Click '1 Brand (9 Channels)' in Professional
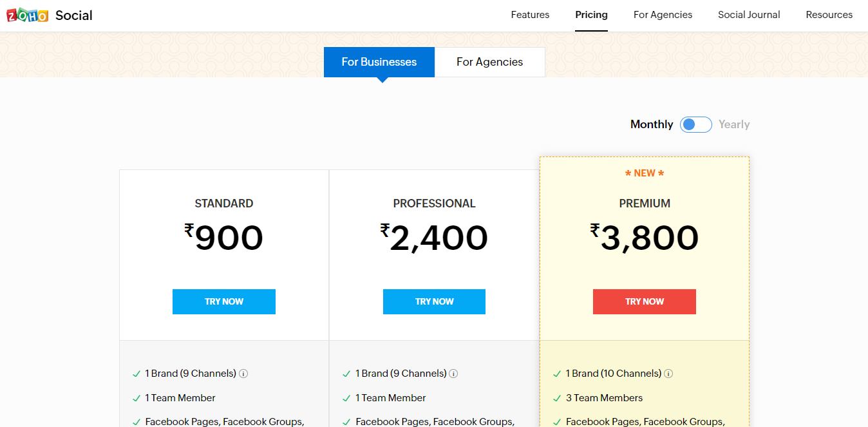Viewport: 868px width, 427px height. [x=401, y=374]
